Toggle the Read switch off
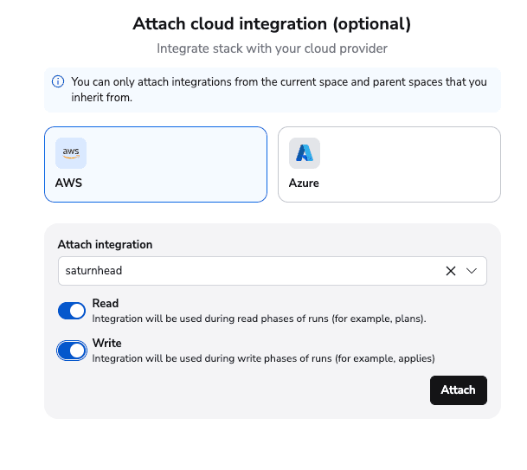Image resolution: width=527 pixels, height=470 pixels. tap(72, 311)
